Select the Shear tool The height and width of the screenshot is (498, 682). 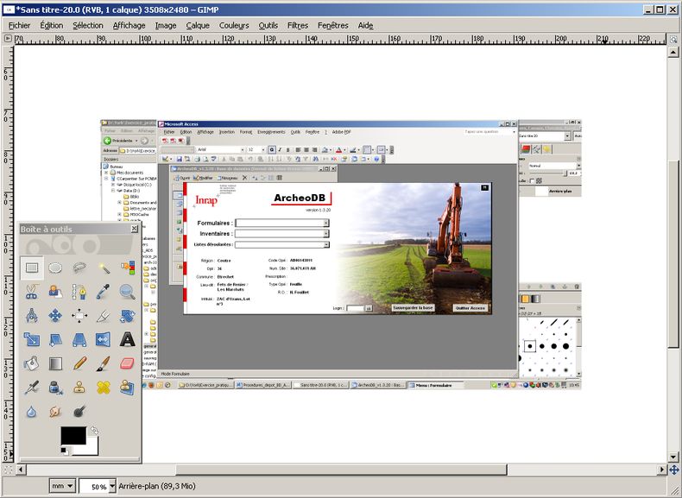[55, 340]
